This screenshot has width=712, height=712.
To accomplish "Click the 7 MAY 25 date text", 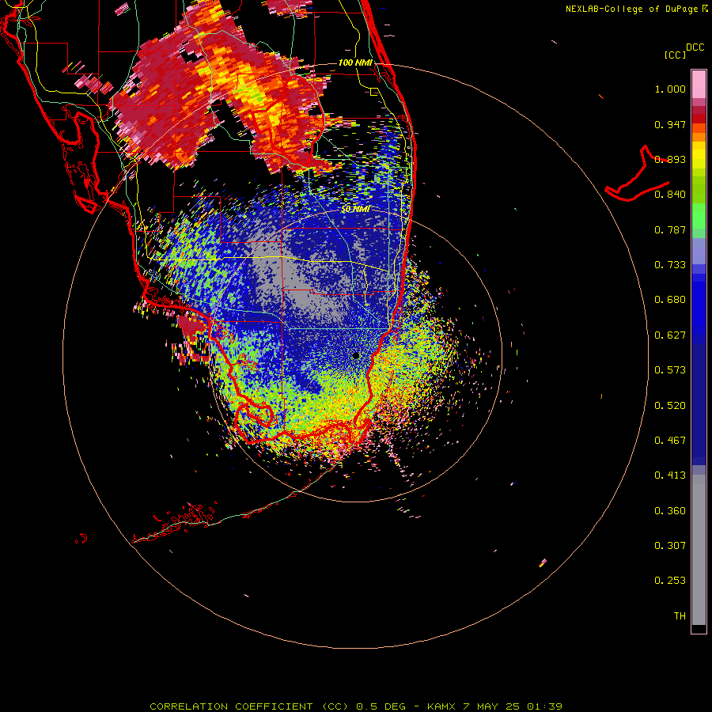I will [x=491, y=706].
